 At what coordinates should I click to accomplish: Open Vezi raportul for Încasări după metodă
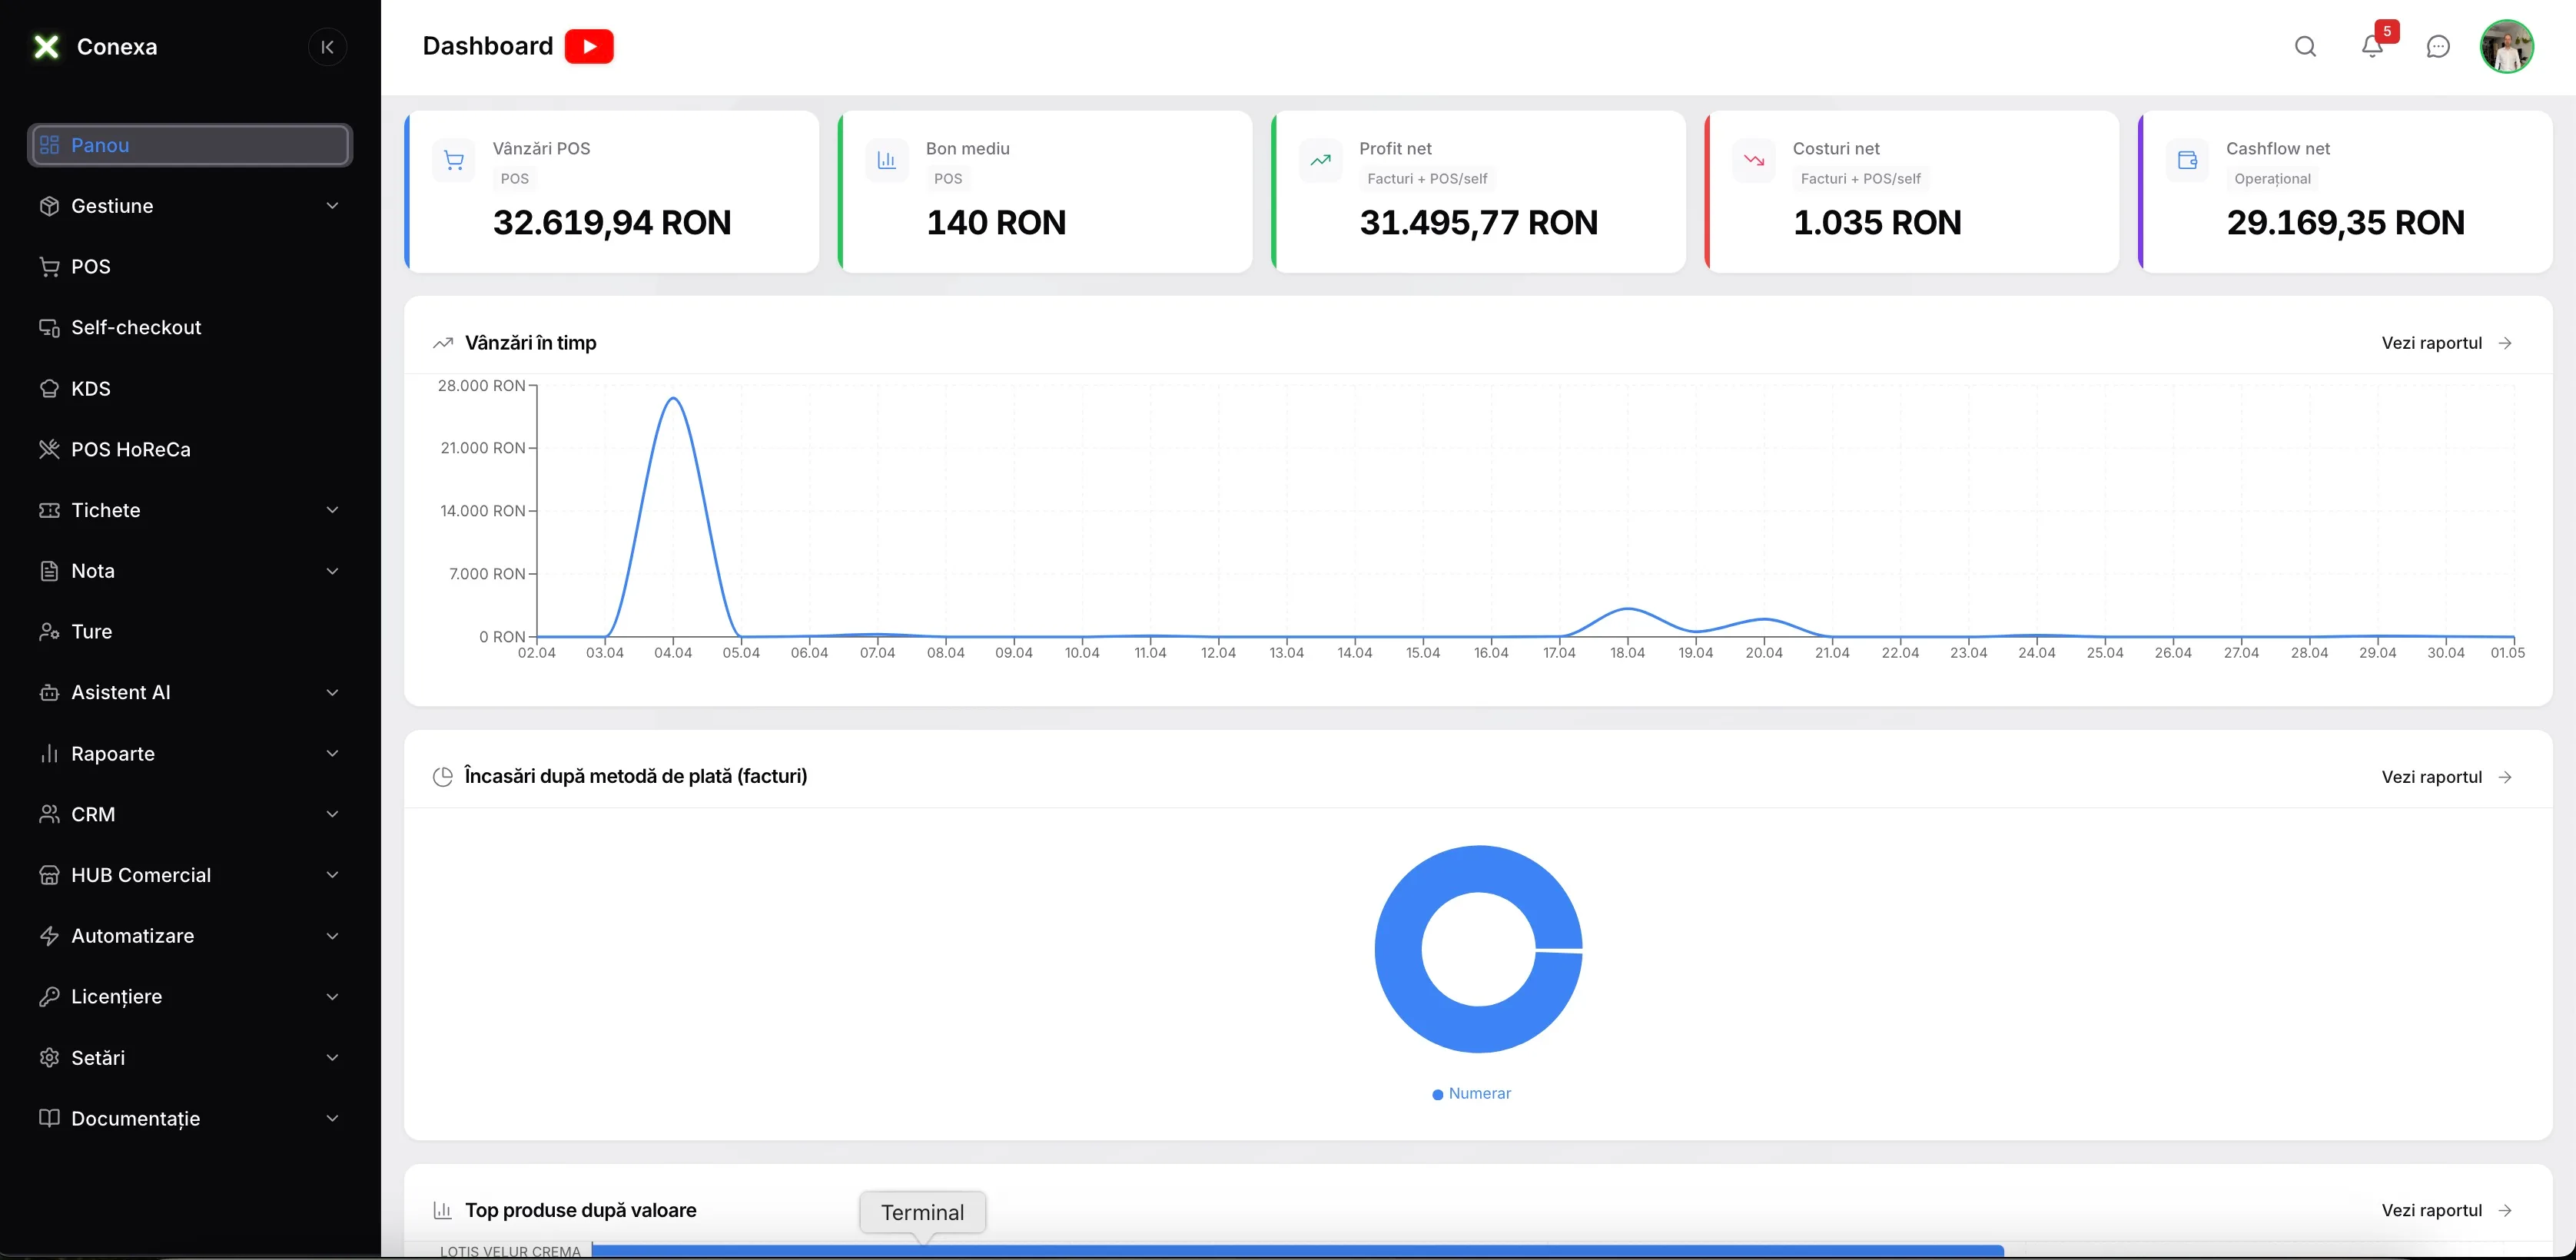(x=2446, y=777)
